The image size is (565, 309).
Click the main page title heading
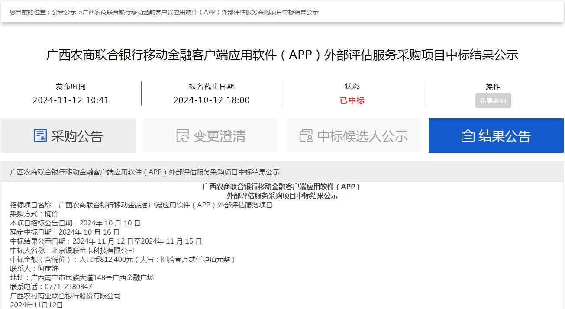click(x=282, y=55)
